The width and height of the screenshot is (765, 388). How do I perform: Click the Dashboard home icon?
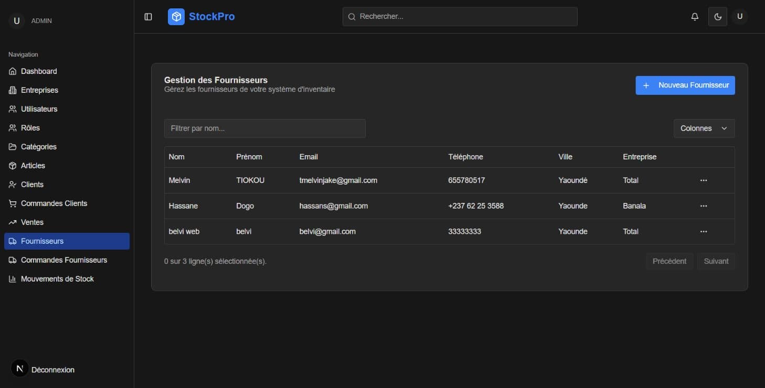(13, 71)
